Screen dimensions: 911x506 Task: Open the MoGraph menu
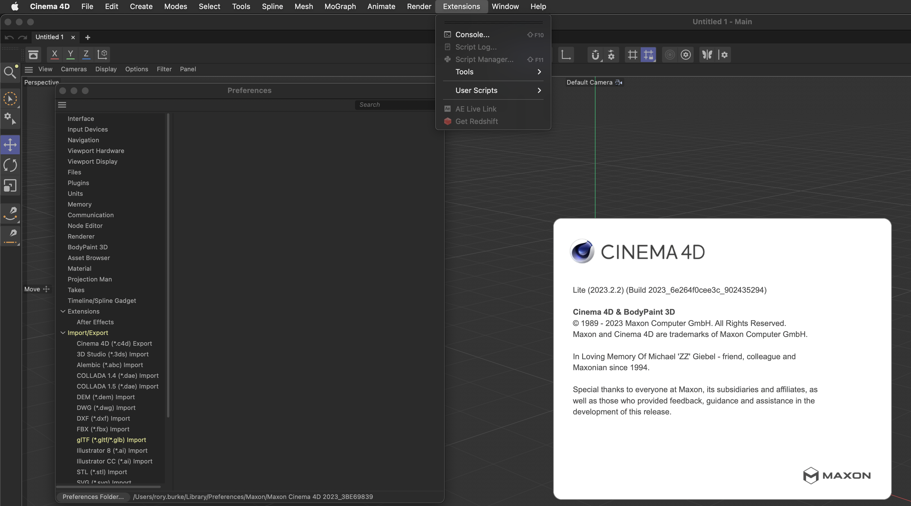click(x=340, y=6)
